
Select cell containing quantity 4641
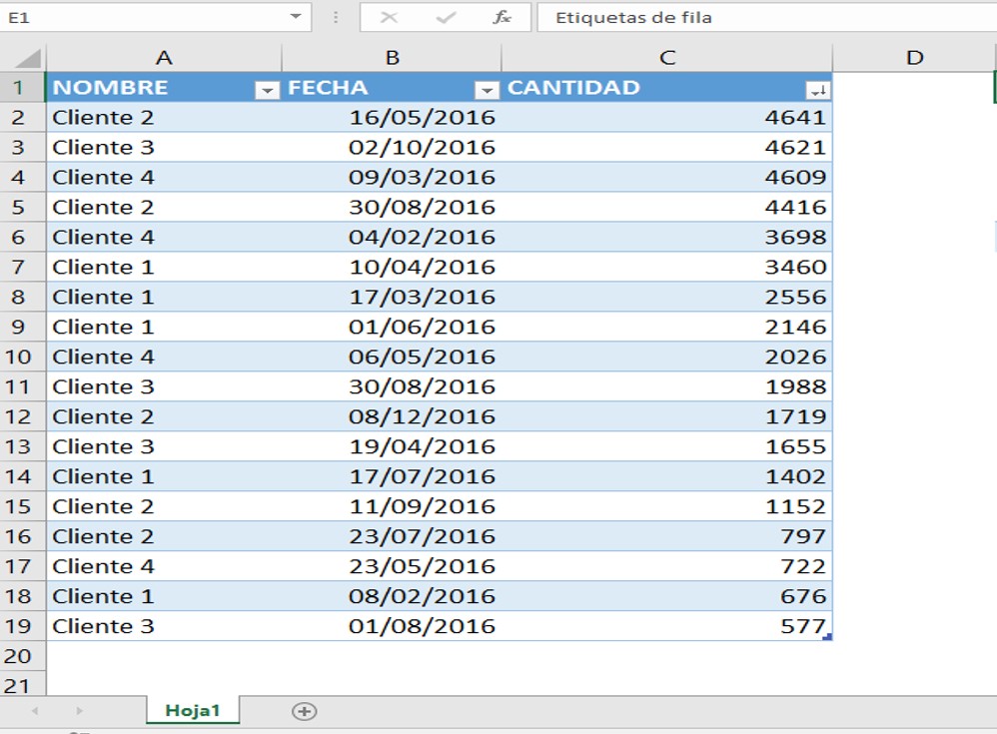pyautogui.click(x=667, y=117)
